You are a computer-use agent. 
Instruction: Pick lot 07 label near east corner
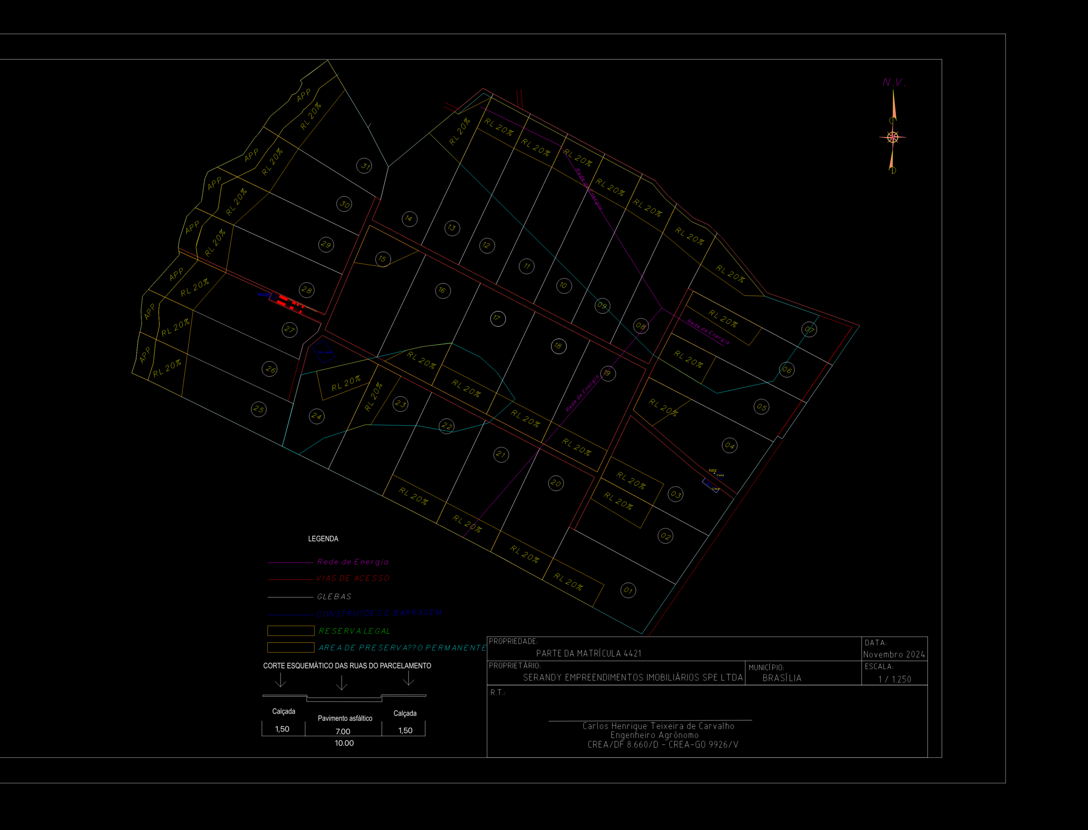pyautogui.click(x=809, y=329)
